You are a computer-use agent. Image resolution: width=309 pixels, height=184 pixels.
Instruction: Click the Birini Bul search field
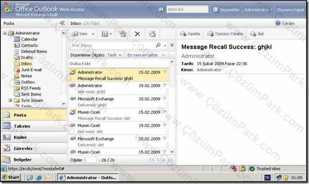187,9
